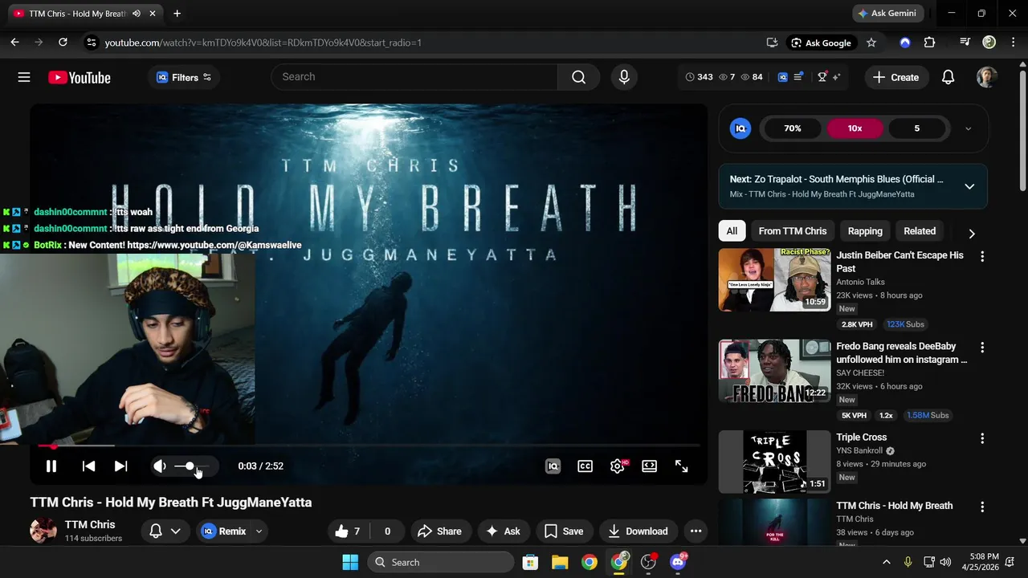Skip to previous video in player
This screenshot has width=1028, height=578.
(88, 466)
